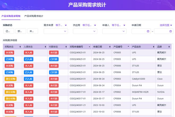
Task: Click 未采购 badge in first UPS row
Action: click(9, 53)
